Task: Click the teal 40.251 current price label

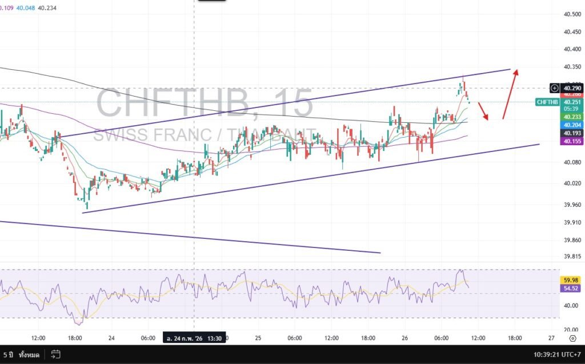Action: pyautogui.click(x=572, y=102)
